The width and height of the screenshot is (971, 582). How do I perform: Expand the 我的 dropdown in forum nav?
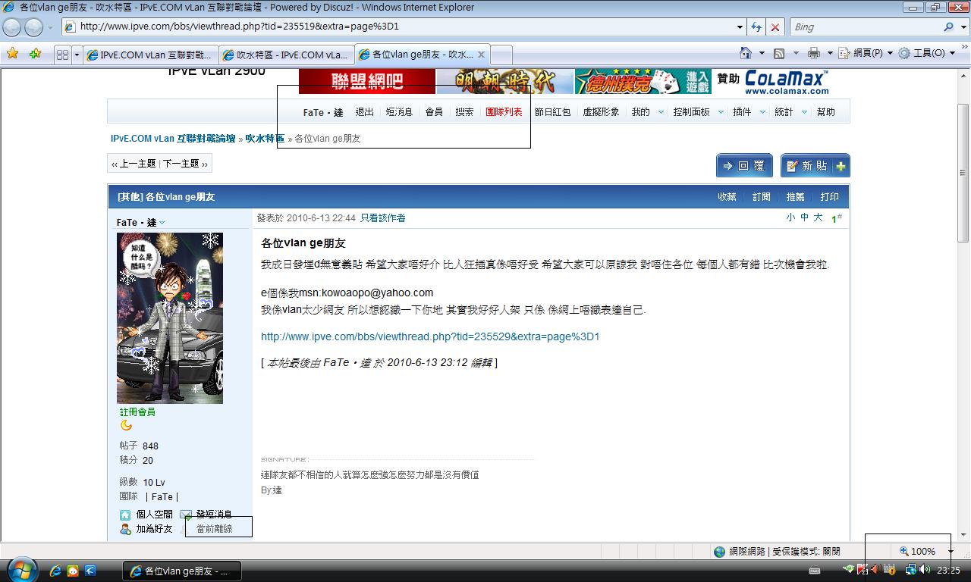point(661,112)
